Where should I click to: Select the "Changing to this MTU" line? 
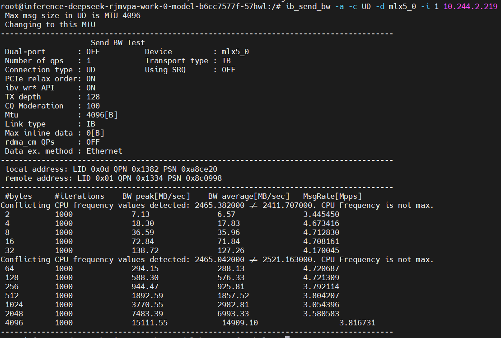pyautogui.click(x=50, y=24)
